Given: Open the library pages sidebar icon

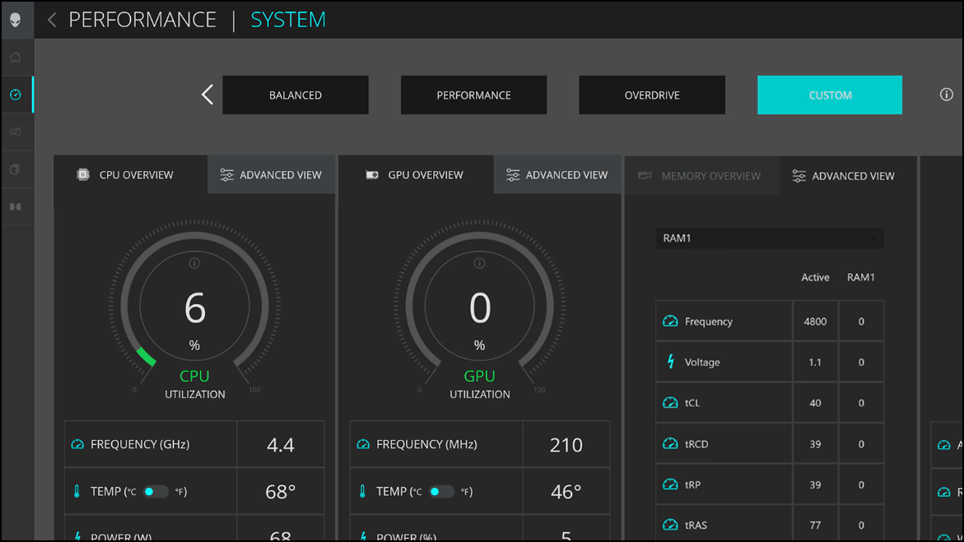Looking at the screenshot, I should point(16,169).
